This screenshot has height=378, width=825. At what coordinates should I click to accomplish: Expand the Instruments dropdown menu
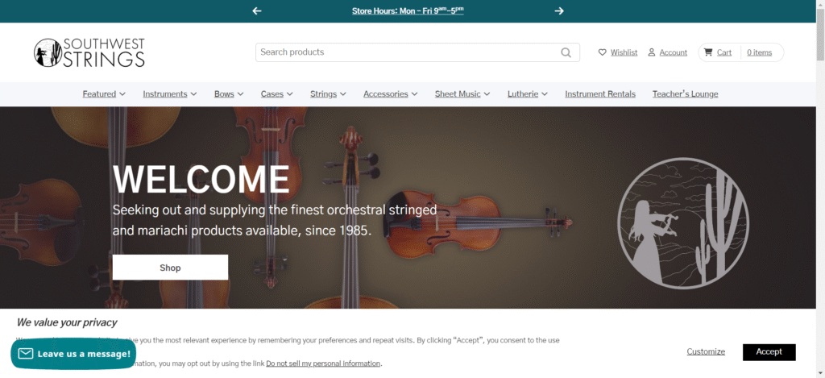tap(170, 94)
